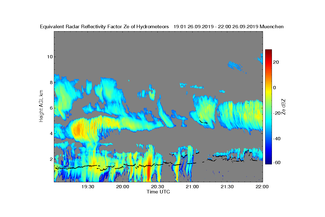Click the height tick label 8
The image size is (325, 217).
(51, 82)
